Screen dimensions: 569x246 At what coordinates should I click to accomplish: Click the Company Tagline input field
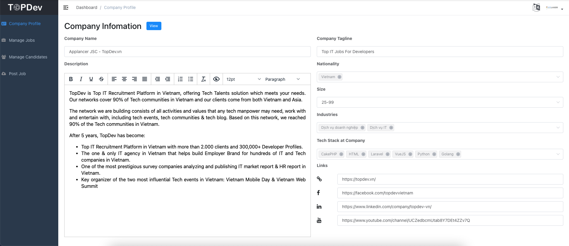tap(440, 52)
